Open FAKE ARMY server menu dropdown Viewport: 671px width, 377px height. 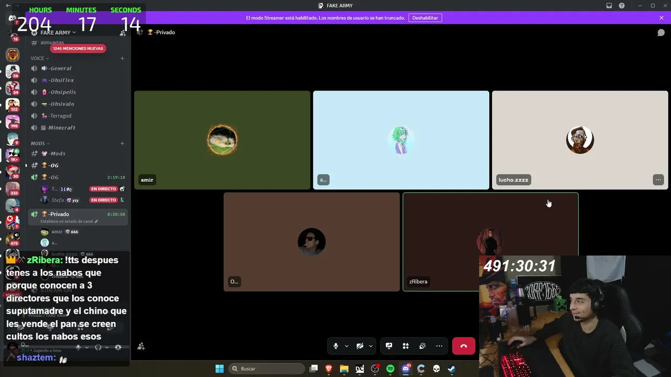click(58, 32)
